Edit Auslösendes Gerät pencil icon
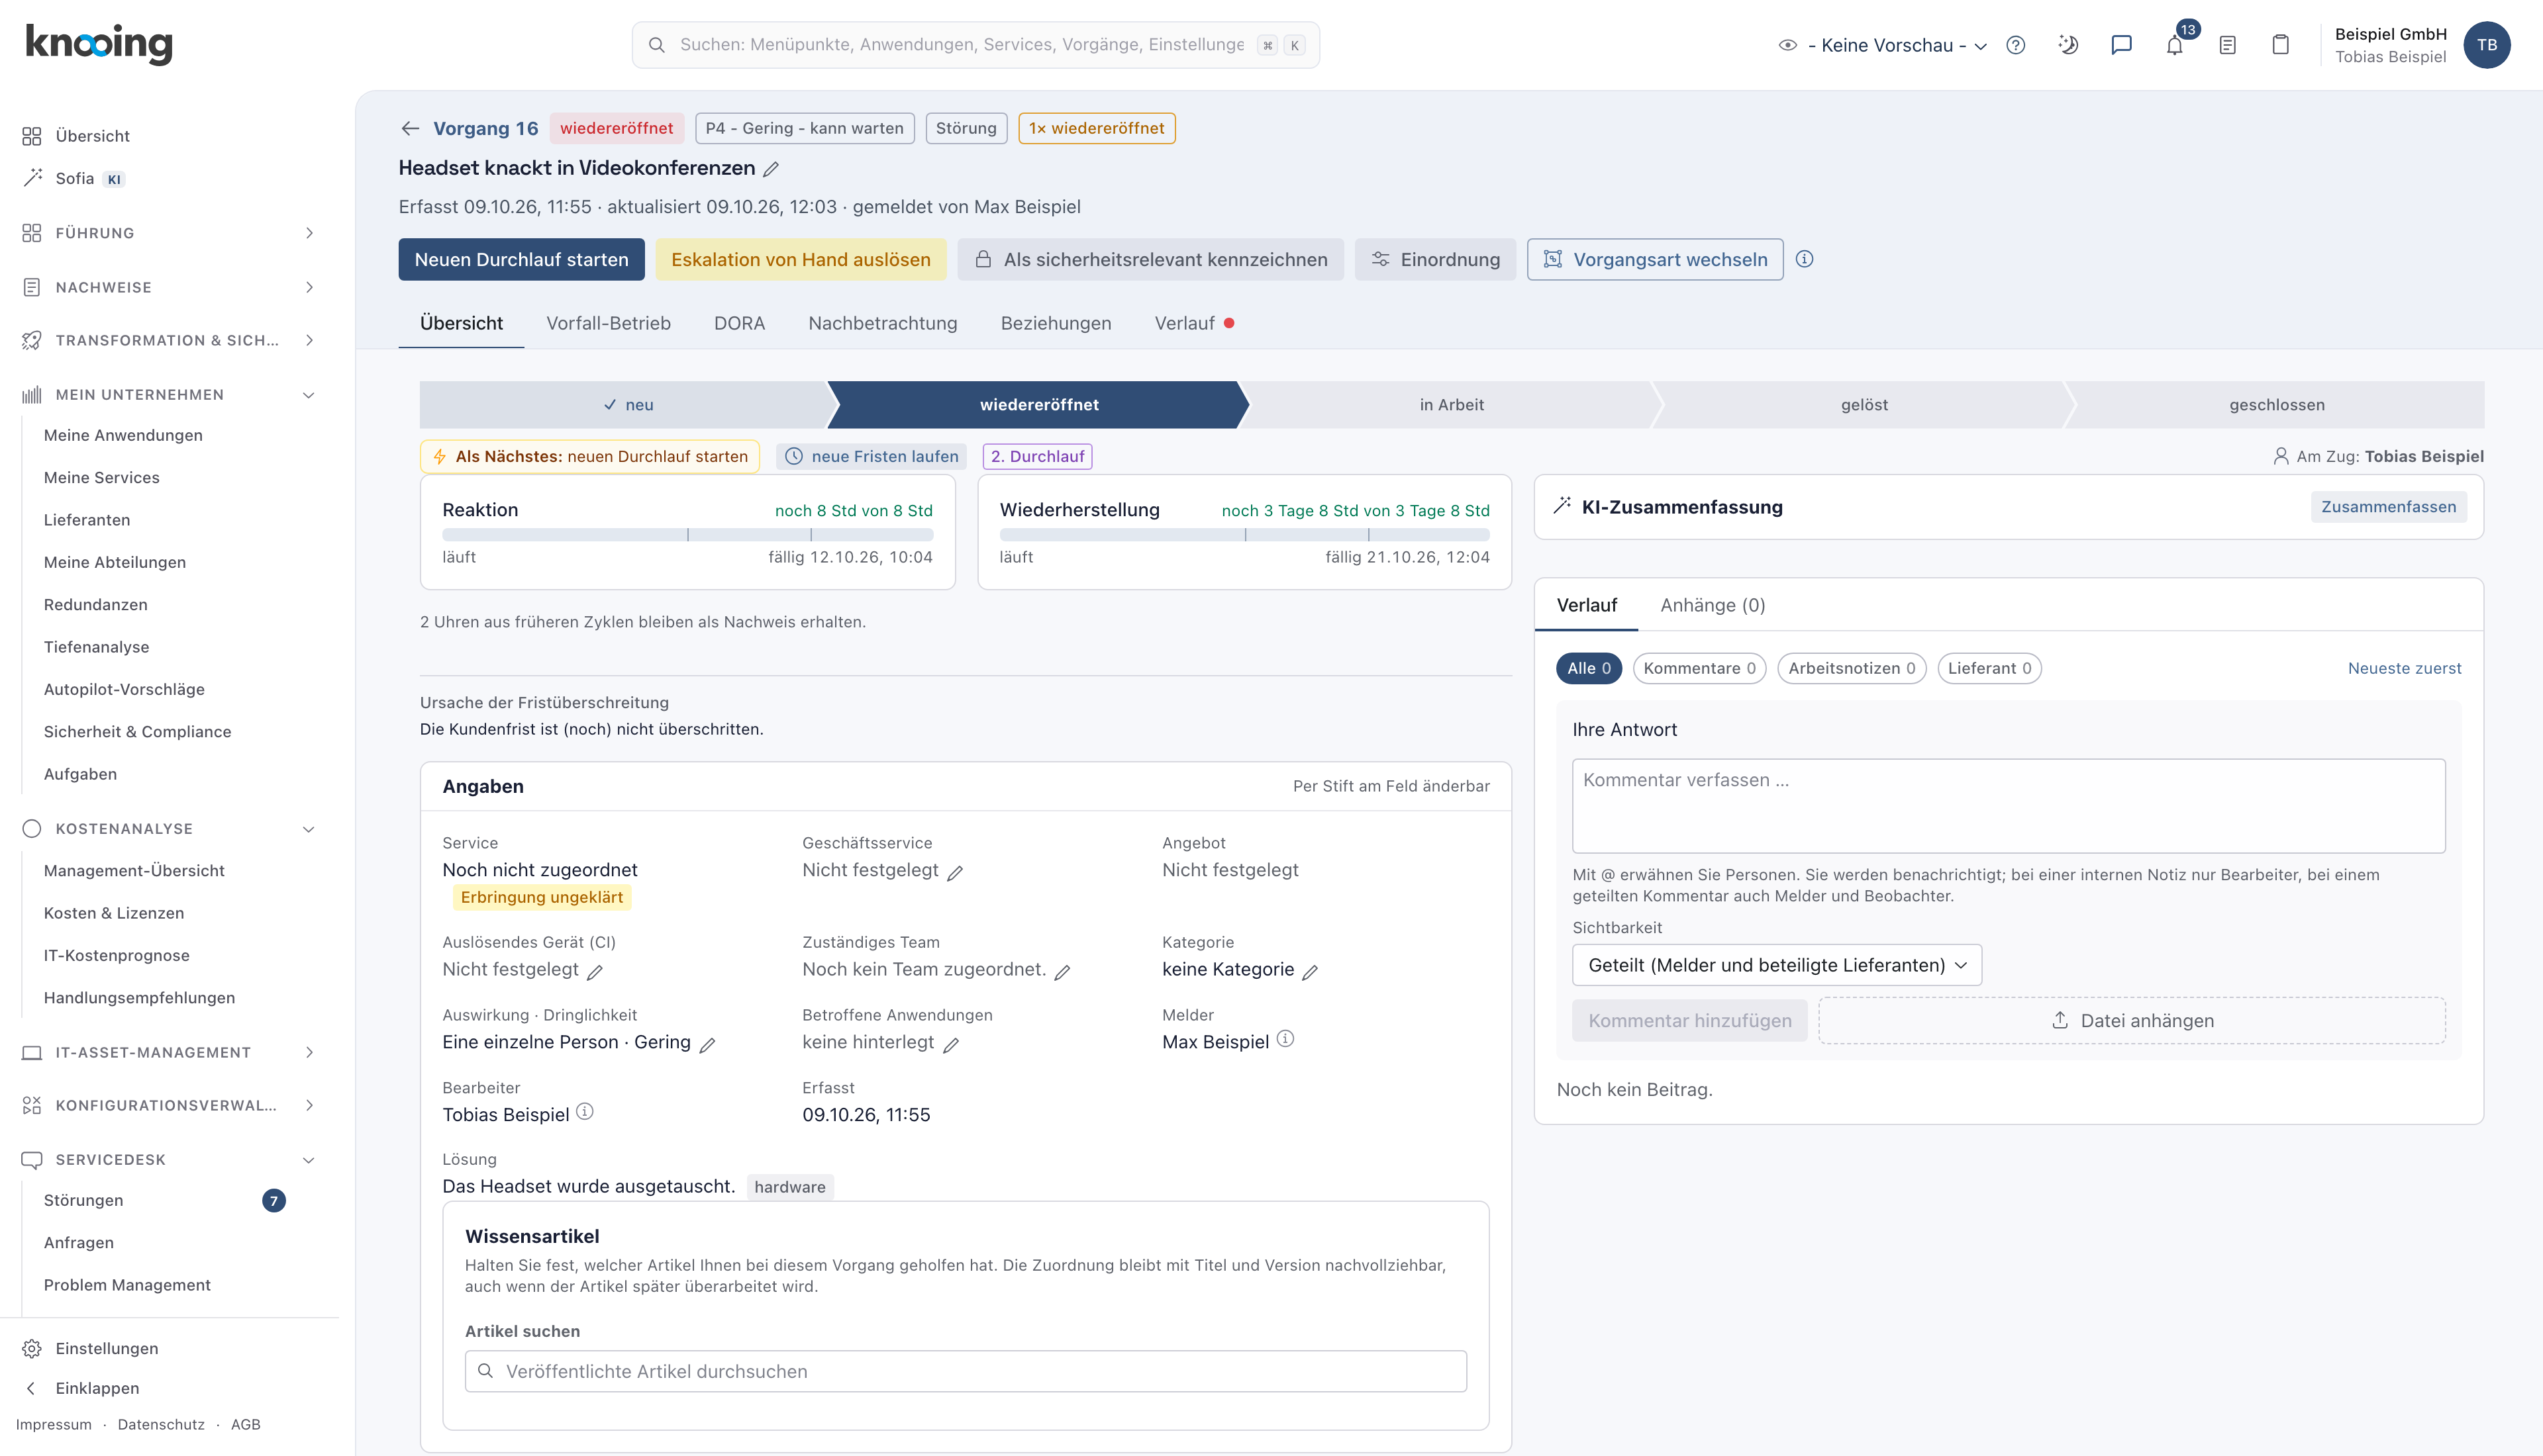 pos(594,972)
